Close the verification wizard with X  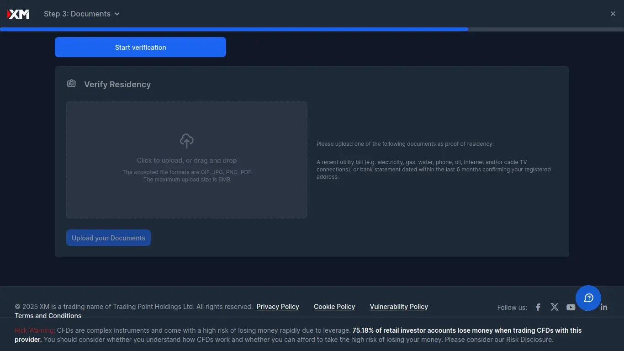pos(613,14)
